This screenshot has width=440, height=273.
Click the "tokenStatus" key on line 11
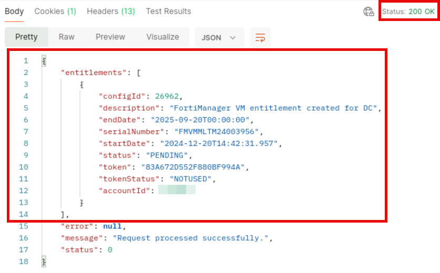coord(129,179)
